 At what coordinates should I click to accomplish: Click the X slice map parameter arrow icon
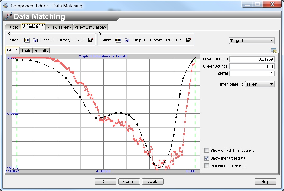coord(26,40)
